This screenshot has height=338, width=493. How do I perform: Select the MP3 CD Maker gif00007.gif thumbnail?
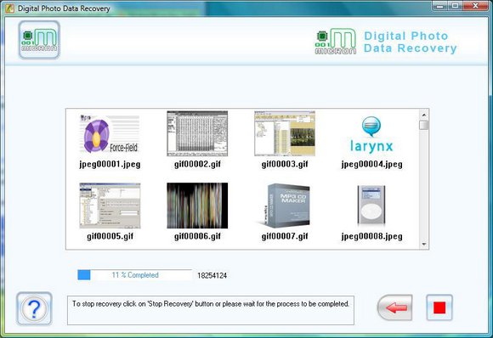(x=285, y=206)
